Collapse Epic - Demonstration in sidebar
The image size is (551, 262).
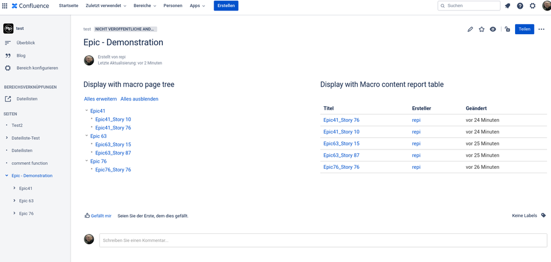(7, 175)
